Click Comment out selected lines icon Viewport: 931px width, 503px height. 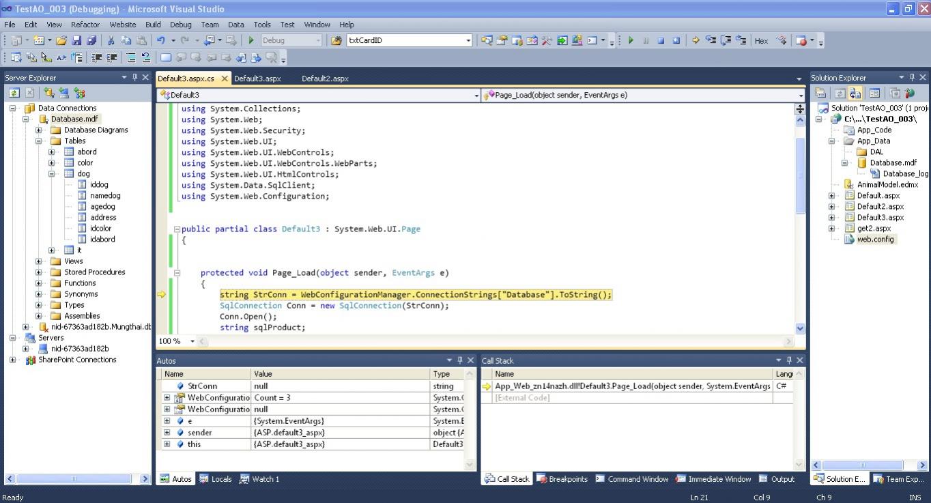pos(131,57)
